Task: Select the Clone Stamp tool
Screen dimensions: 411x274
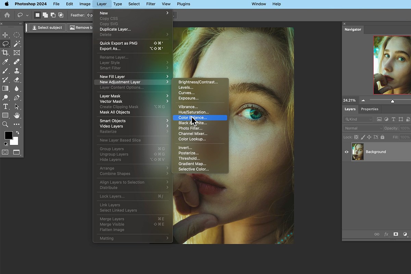Action: [x=16, y=71]
